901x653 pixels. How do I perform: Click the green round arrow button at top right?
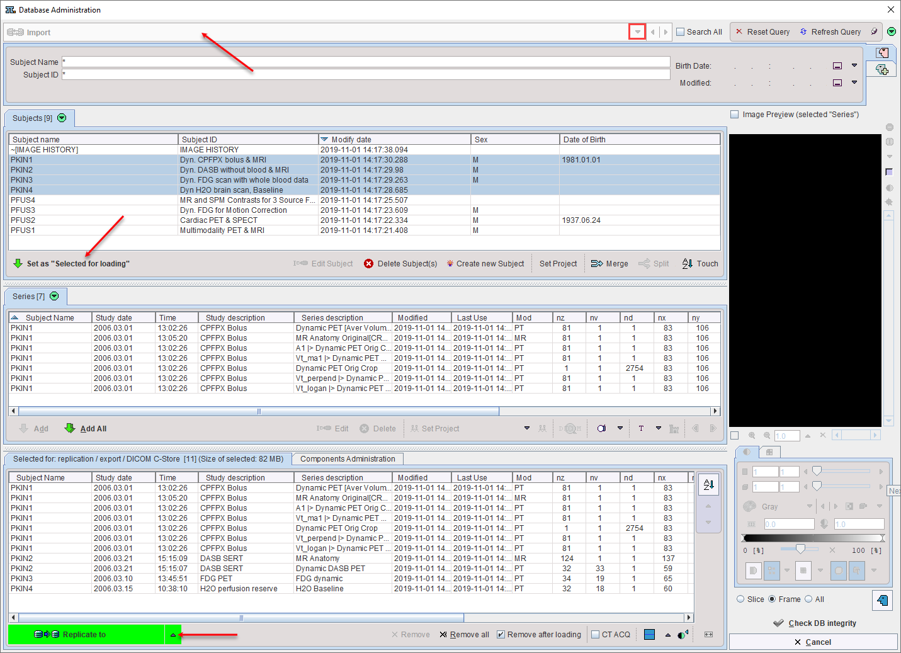click(x=892, y=31)
